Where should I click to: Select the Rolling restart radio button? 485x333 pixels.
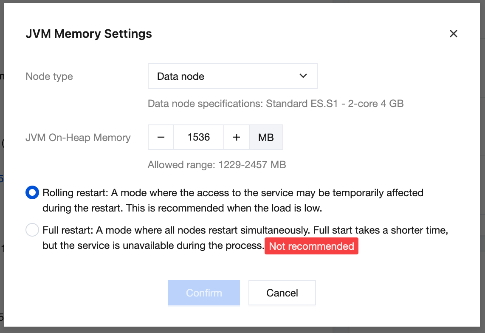click(32, 193)
